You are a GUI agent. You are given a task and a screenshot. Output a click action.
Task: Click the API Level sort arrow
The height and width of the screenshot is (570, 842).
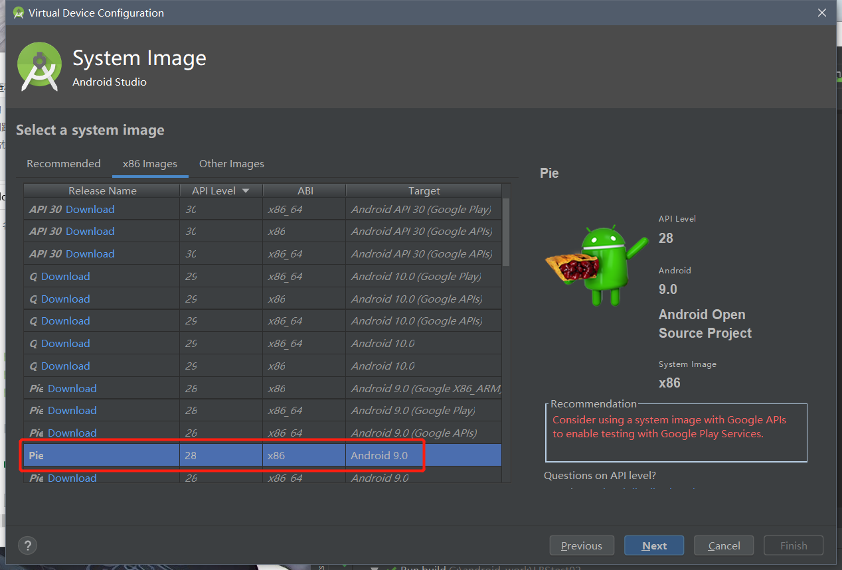click(x=246, y=190)
